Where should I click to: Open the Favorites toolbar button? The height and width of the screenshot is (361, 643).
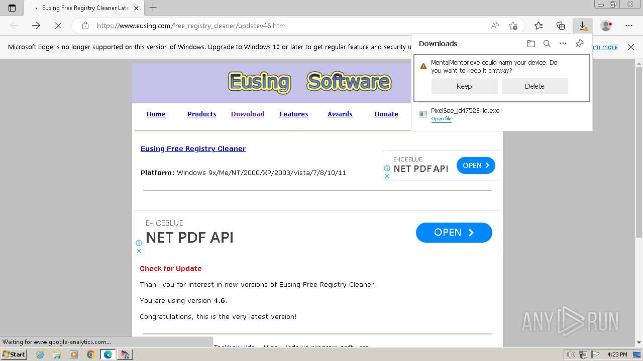click(539, 26)
